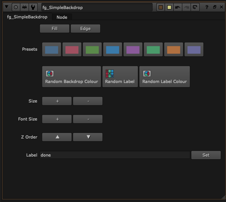Select the orange preset swatch

point(174,50)
